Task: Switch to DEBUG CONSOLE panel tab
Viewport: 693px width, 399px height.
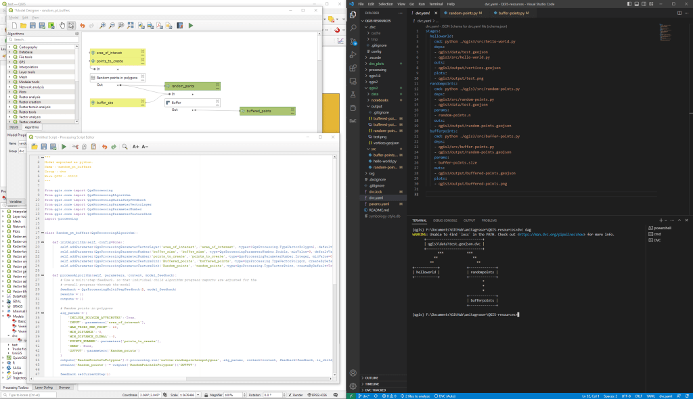Action: [x=445, y=220]
